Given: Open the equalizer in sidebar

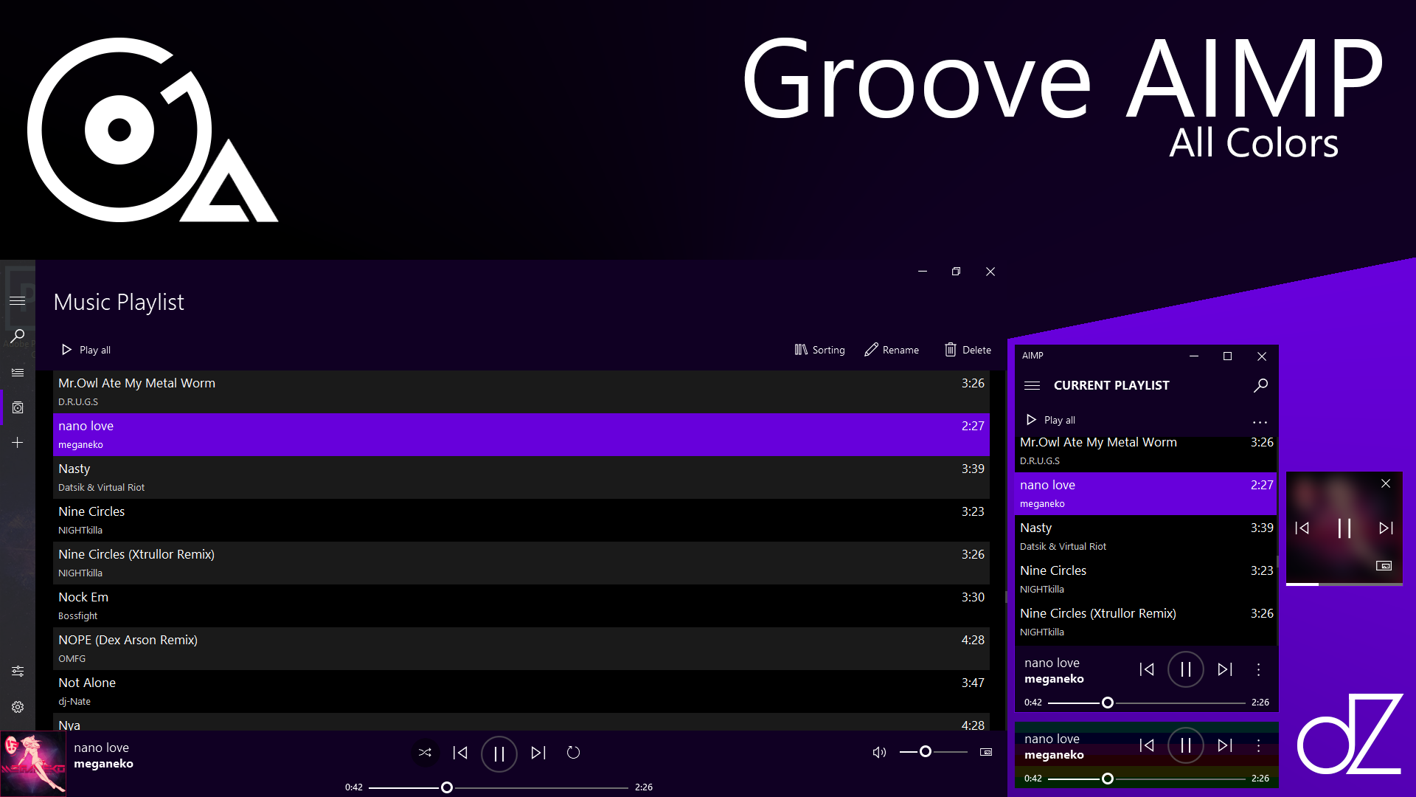Looking at the screenshot, I should tap(18, 671).
